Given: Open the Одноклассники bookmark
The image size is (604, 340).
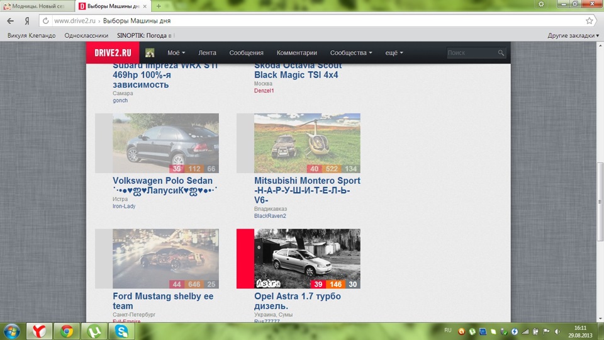Looking at the screenshot, I should 86,35.
